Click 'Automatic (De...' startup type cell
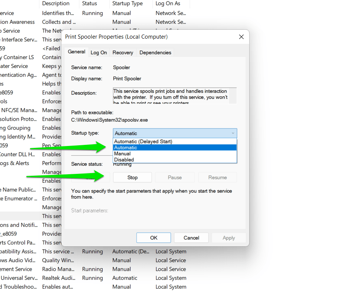 pos(131,252)
